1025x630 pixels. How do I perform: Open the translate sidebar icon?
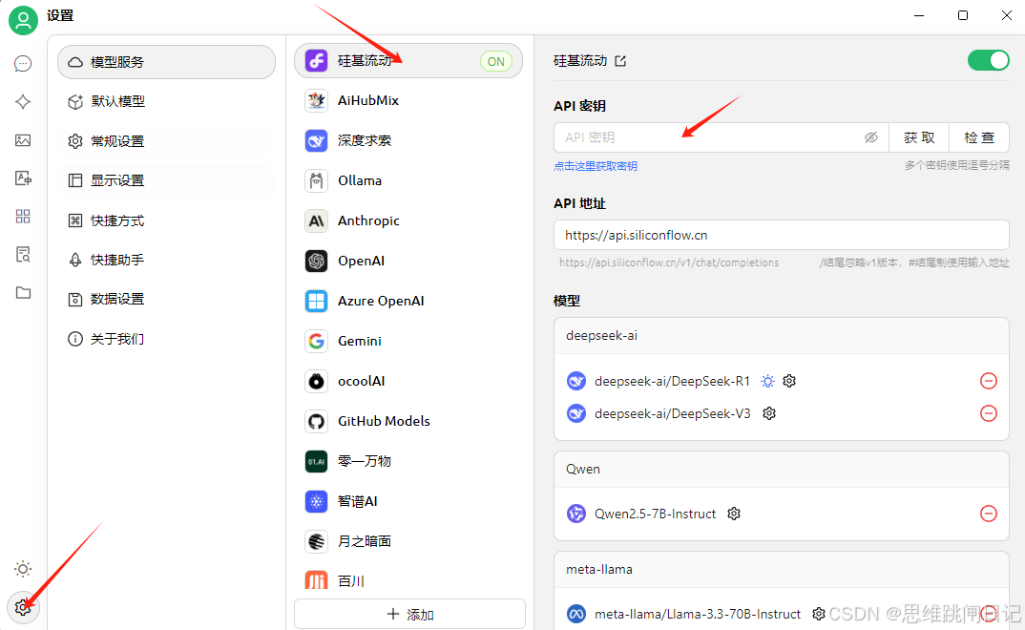(23, 178)
